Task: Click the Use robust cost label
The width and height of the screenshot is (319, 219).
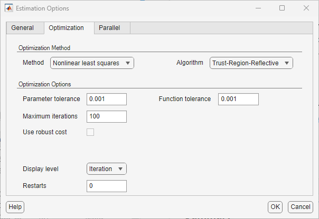Action: coord(45,132)
